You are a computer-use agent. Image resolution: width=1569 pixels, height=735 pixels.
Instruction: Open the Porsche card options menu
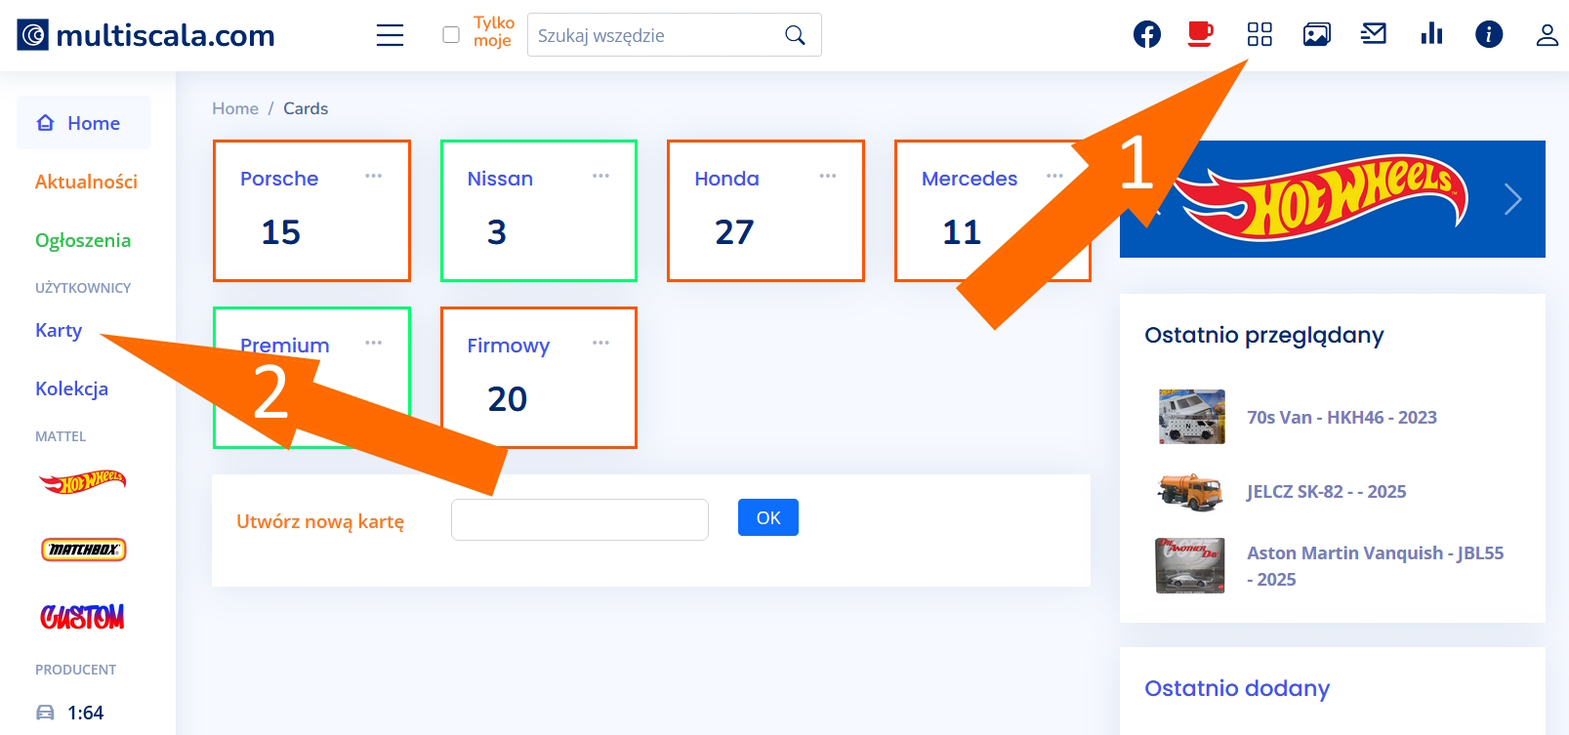coord(373,176)
